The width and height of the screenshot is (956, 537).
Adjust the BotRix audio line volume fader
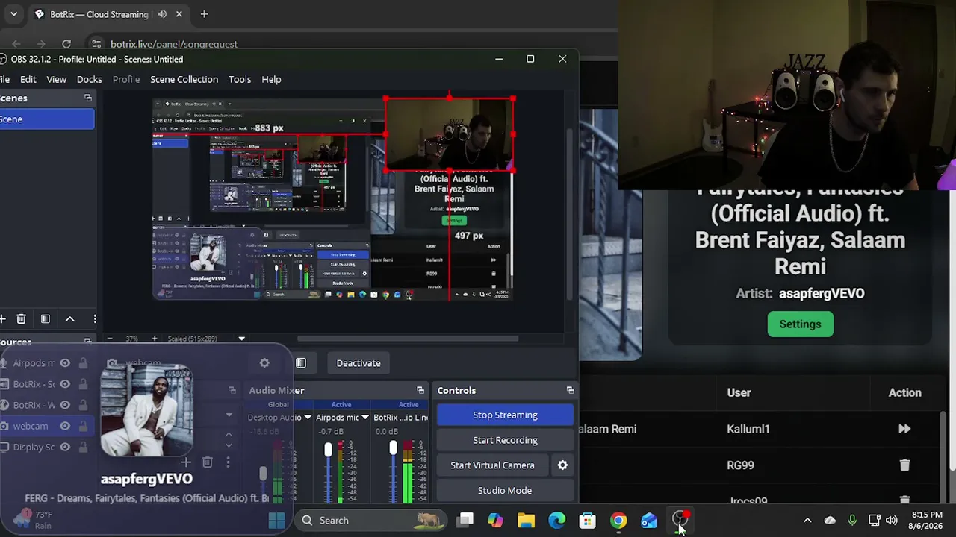pyautogui.click(x=393, y=448)
